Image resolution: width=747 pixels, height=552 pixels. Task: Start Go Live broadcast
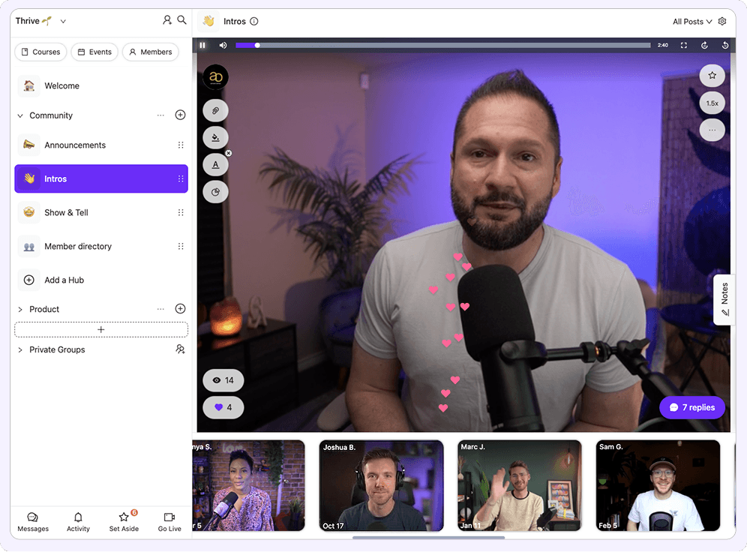click(x=169, y=522)
